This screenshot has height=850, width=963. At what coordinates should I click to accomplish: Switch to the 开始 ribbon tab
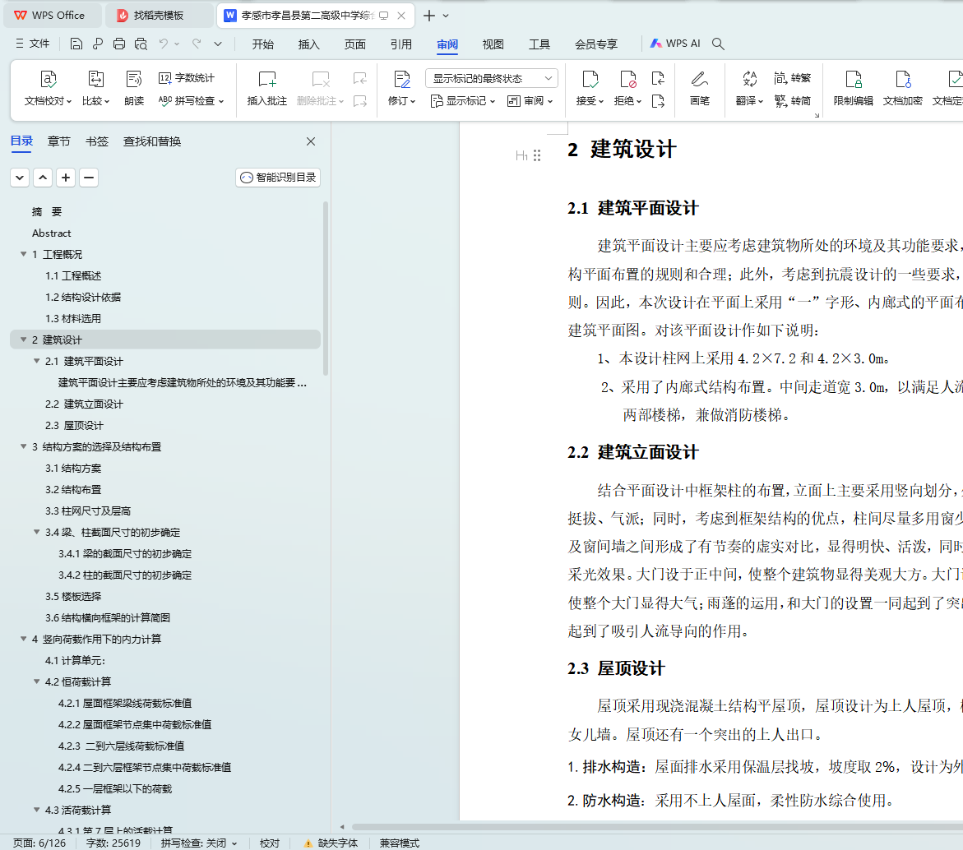pyautogui.click(x=263, y=44)
